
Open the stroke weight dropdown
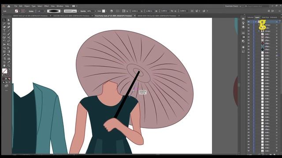pyautogui.click(x=45, y=11)
